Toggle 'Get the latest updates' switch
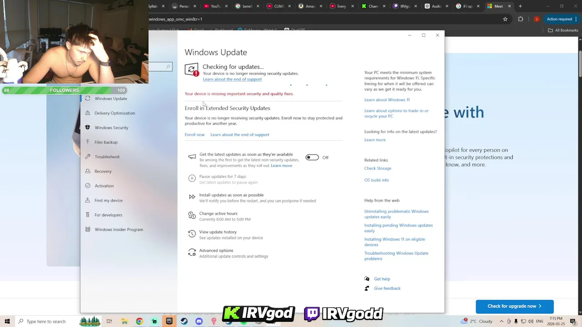The width and height of the screenshot is (582, 327). point(312,158)
